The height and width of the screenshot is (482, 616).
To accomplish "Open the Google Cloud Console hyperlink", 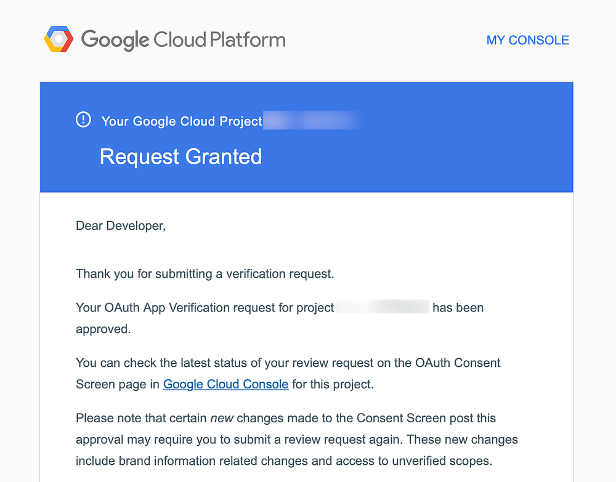I will tap(225, 384).
